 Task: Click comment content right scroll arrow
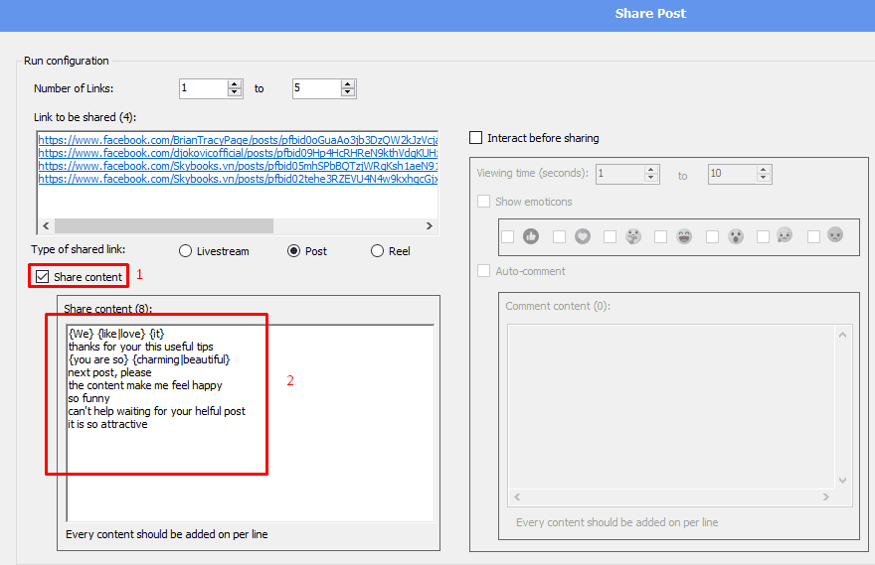(826, 497)
